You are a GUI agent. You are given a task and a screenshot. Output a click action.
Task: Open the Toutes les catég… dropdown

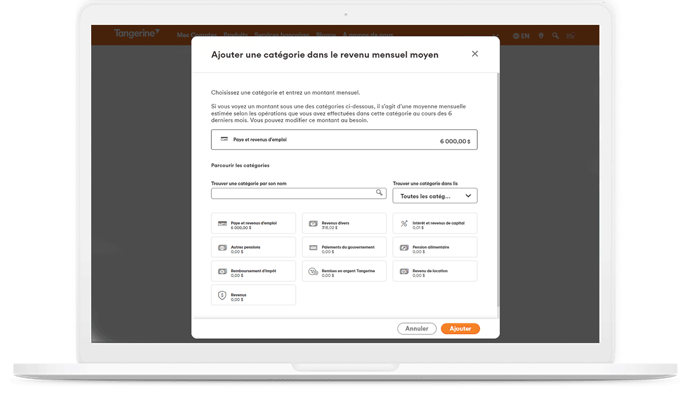435,196
